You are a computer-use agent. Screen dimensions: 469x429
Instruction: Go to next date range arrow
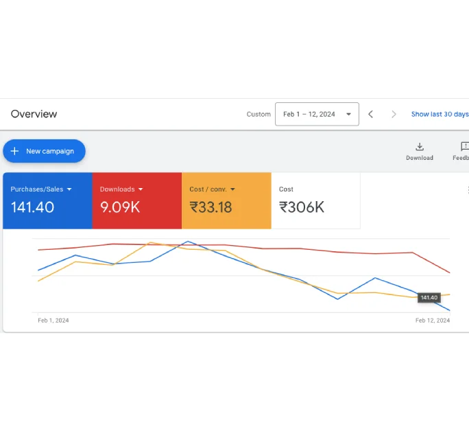pyautogui.click(x=394, y=114)
